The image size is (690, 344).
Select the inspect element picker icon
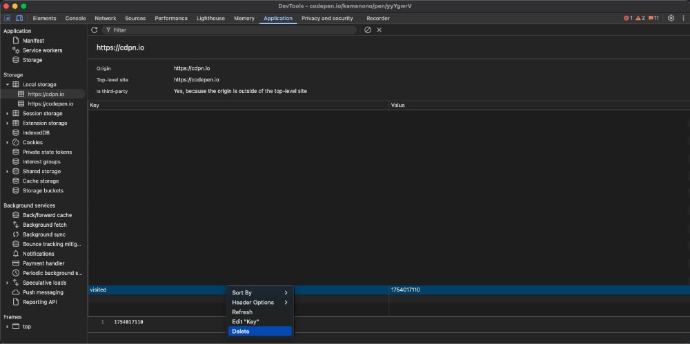click(x=8, y=18)
